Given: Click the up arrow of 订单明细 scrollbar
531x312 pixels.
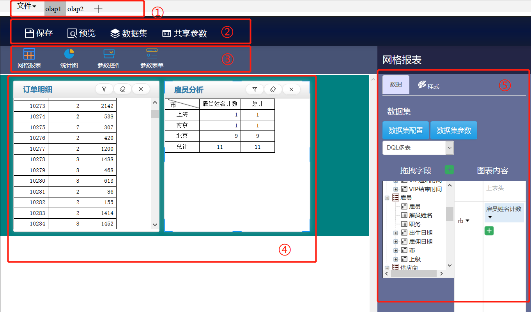Looking at the screenshot, I should [x=155, y=102].
